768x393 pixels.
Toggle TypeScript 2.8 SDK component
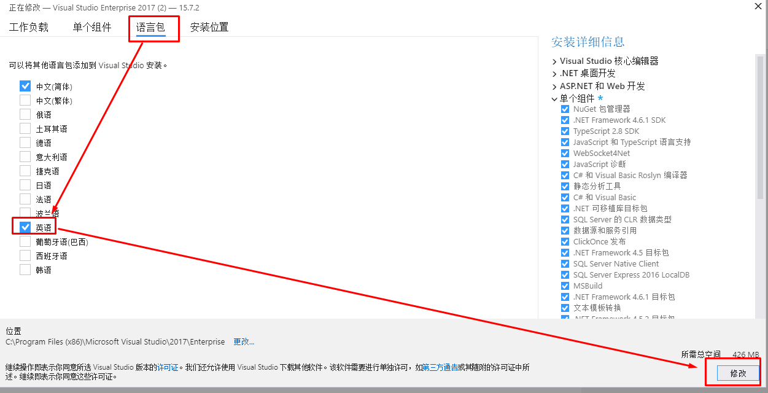click(x=565, y=131)
